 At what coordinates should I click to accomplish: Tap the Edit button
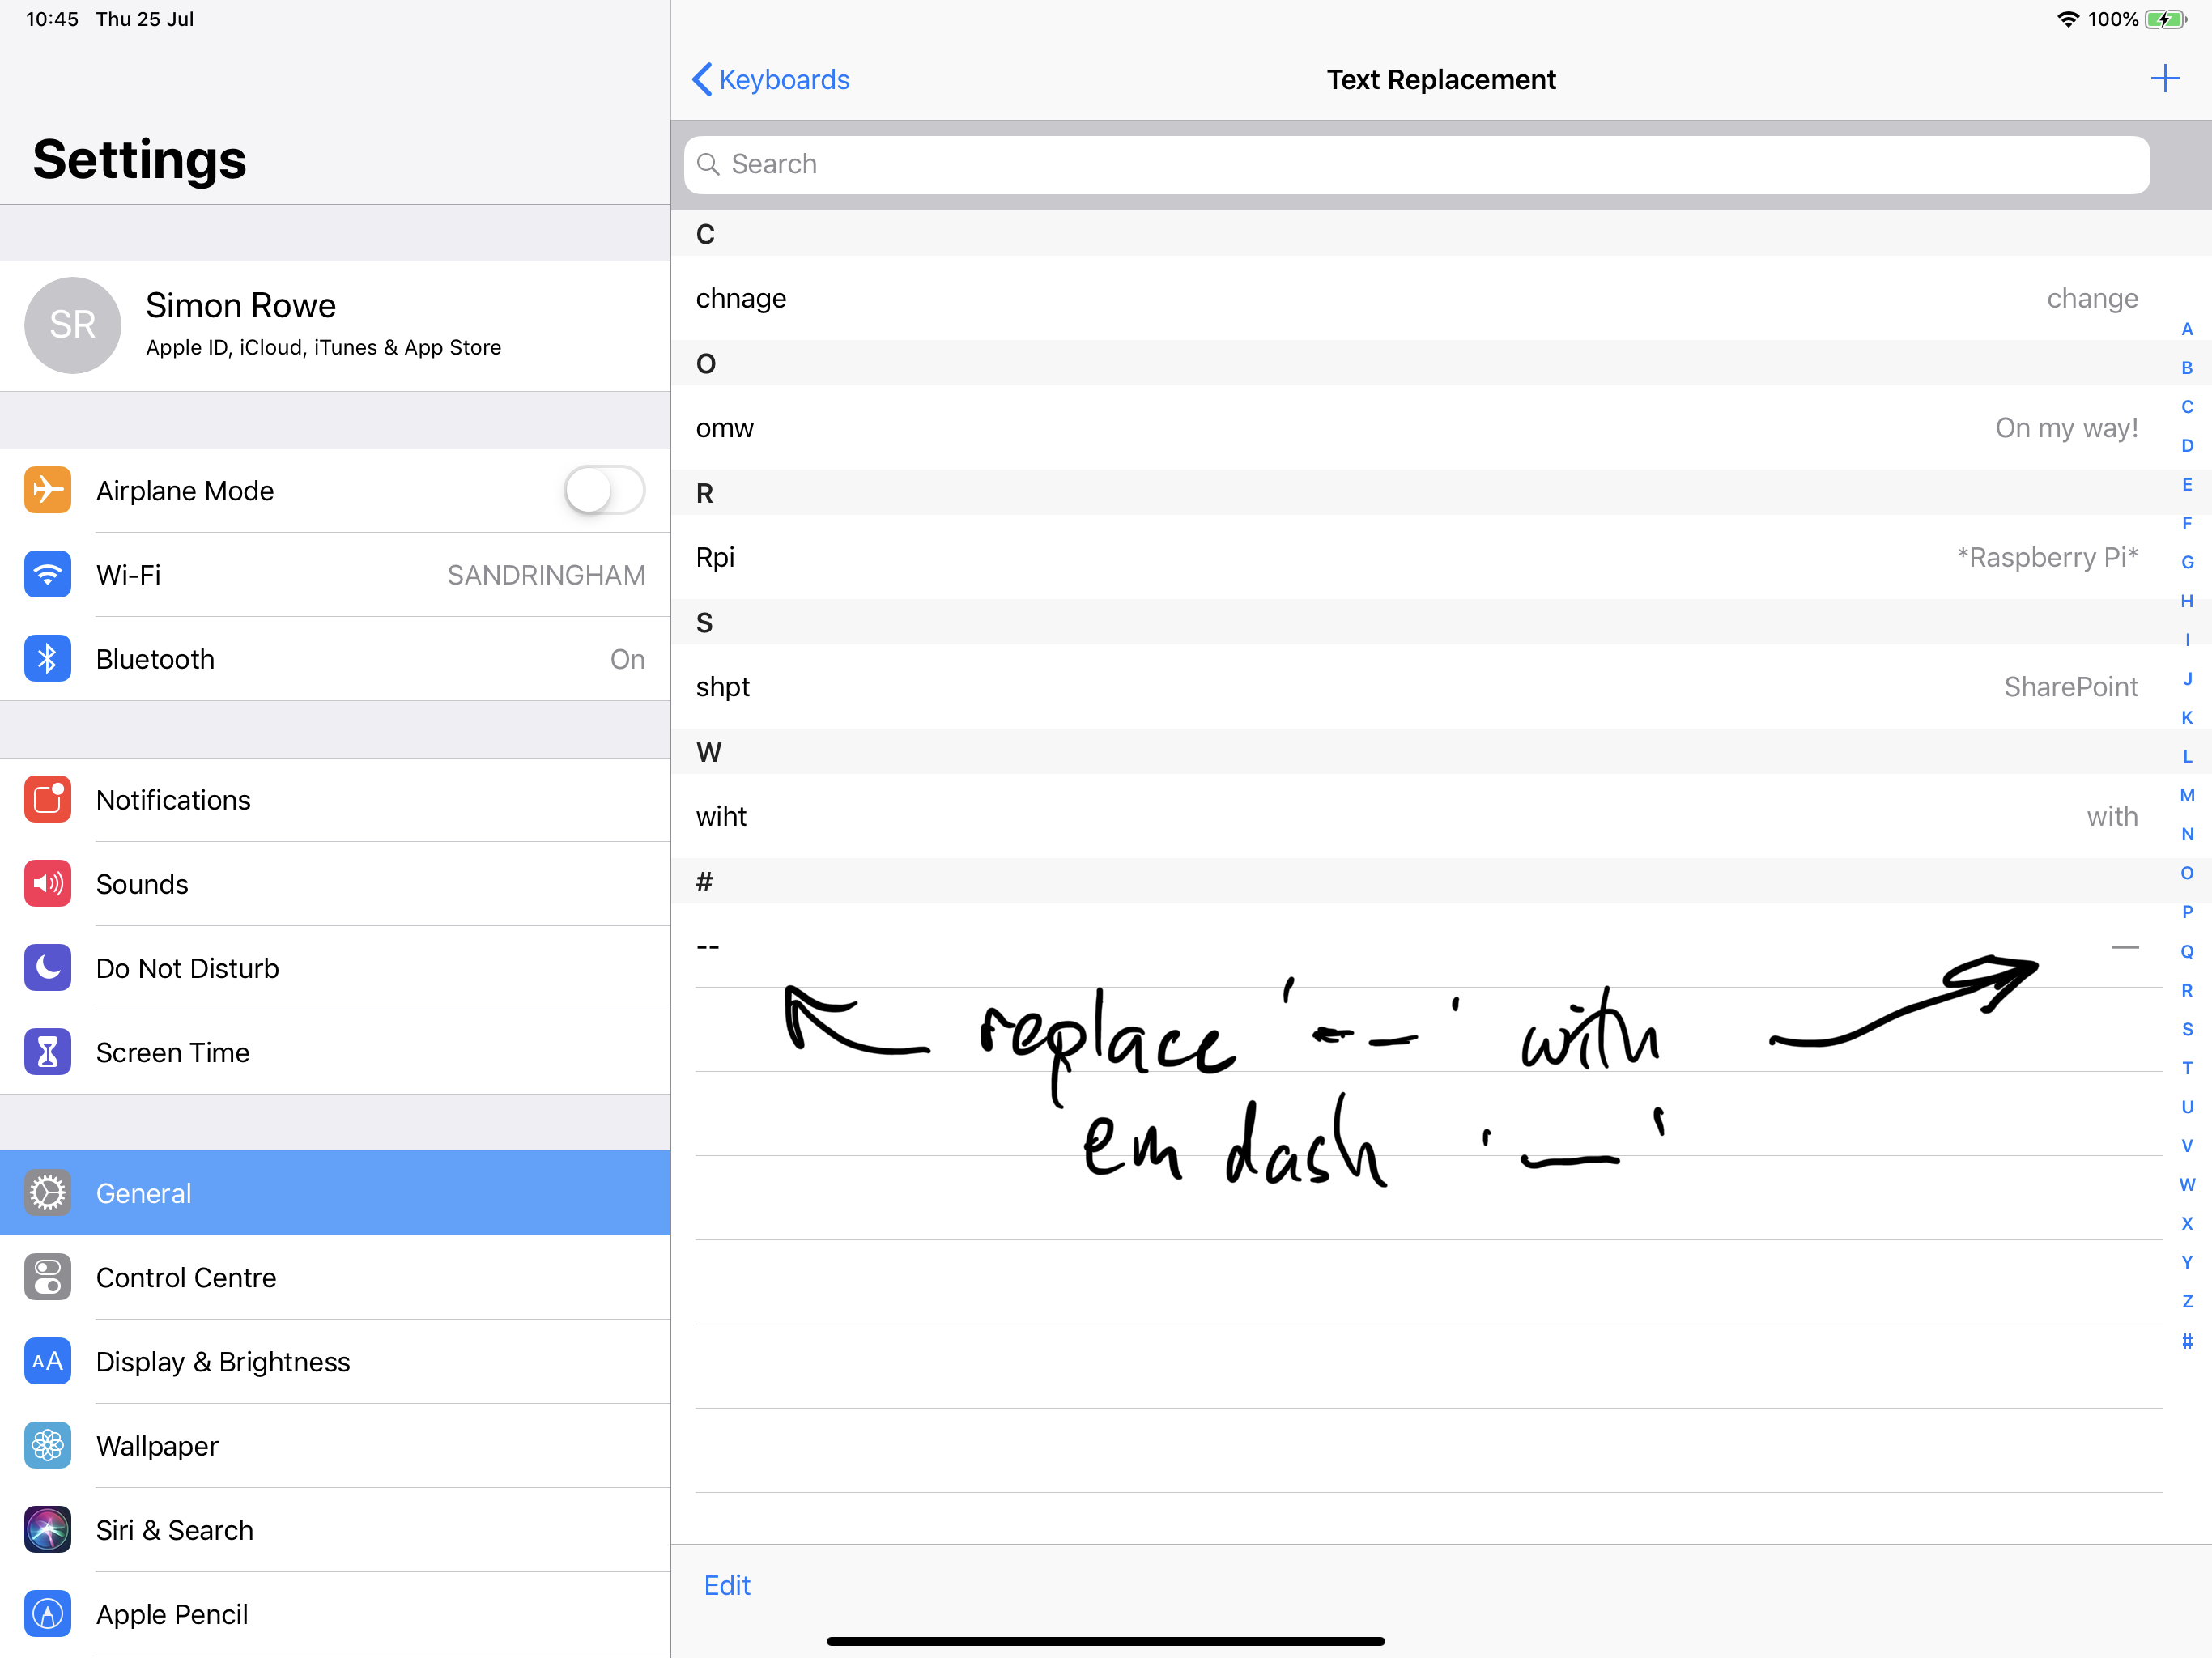[x=727, y=1585]
